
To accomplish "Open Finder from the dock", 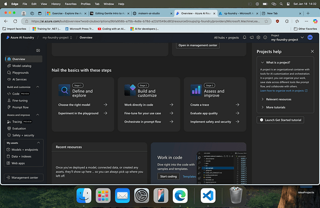I will pyautogui.click(x=84, y=196).
